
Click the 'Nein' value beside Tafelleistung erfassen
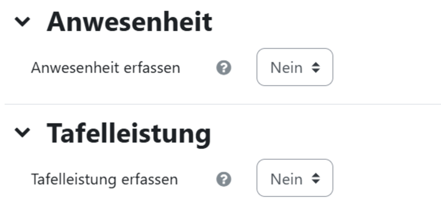point(287,179)
